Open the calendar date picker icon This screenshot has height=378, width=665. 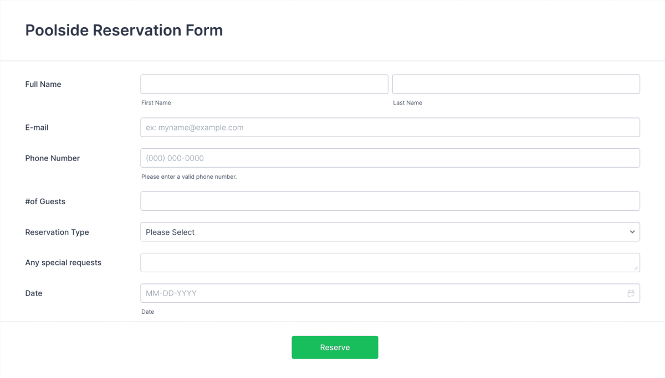tap(631, 293)
